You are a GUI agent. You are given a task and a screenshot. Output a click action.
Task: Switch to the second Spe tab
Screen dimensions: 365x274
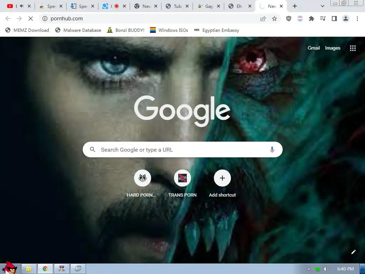point(80,6)
